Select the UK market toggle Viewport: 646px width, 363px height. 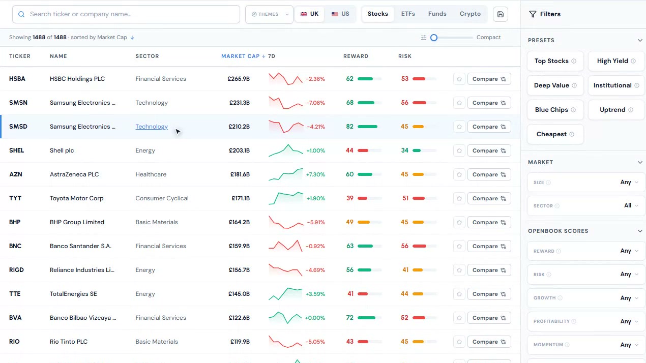click(309, 14)
